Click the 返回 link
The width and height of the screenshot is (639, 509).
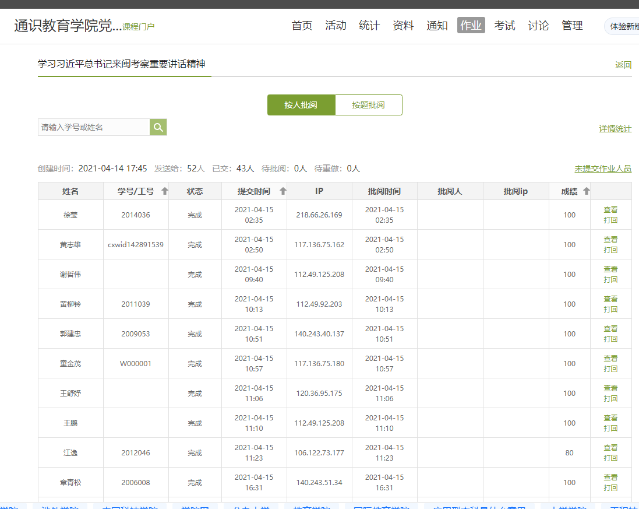coord(623,65)
